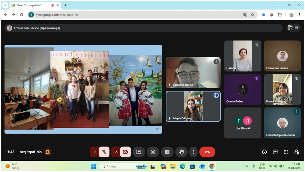Open meeting details info icon

[x=264, y=152]
